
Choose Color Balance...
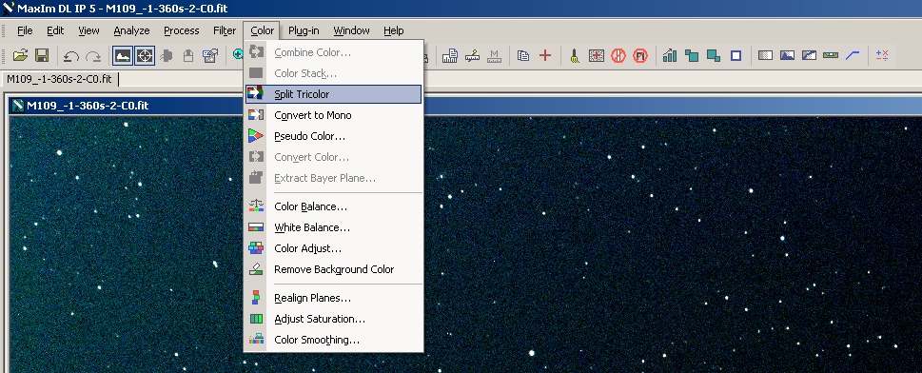(333, 206)
